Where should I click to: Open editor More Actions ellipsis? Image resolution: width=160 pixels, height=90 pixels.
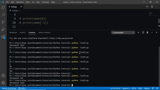(156, 7)
